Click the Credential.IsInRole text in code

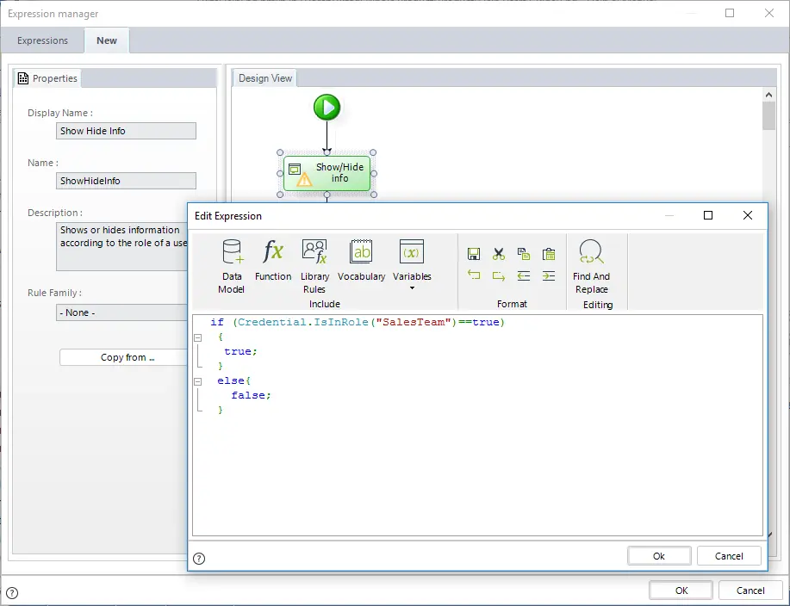pyautogui.click(x=303, y=322)
